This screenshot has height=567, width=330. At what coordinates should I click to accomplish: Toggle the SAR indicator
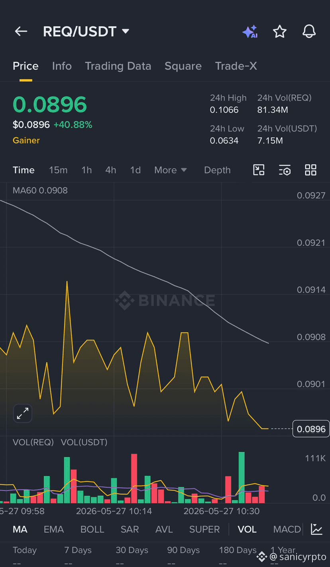pyautogui.click(x=130, y=529)
